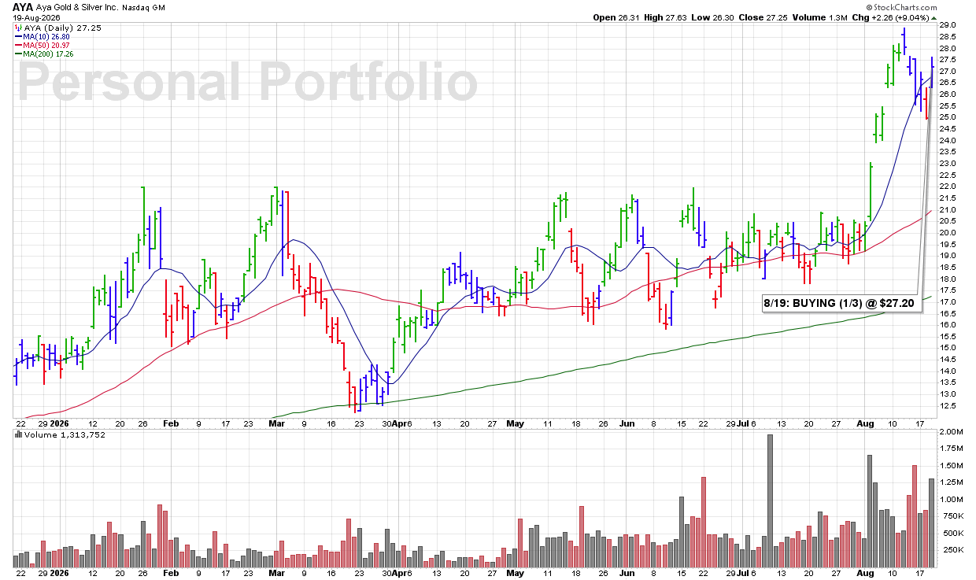Click the Open 26.31 value
This screenshot has height=580, width=976.
click(616, 17)
